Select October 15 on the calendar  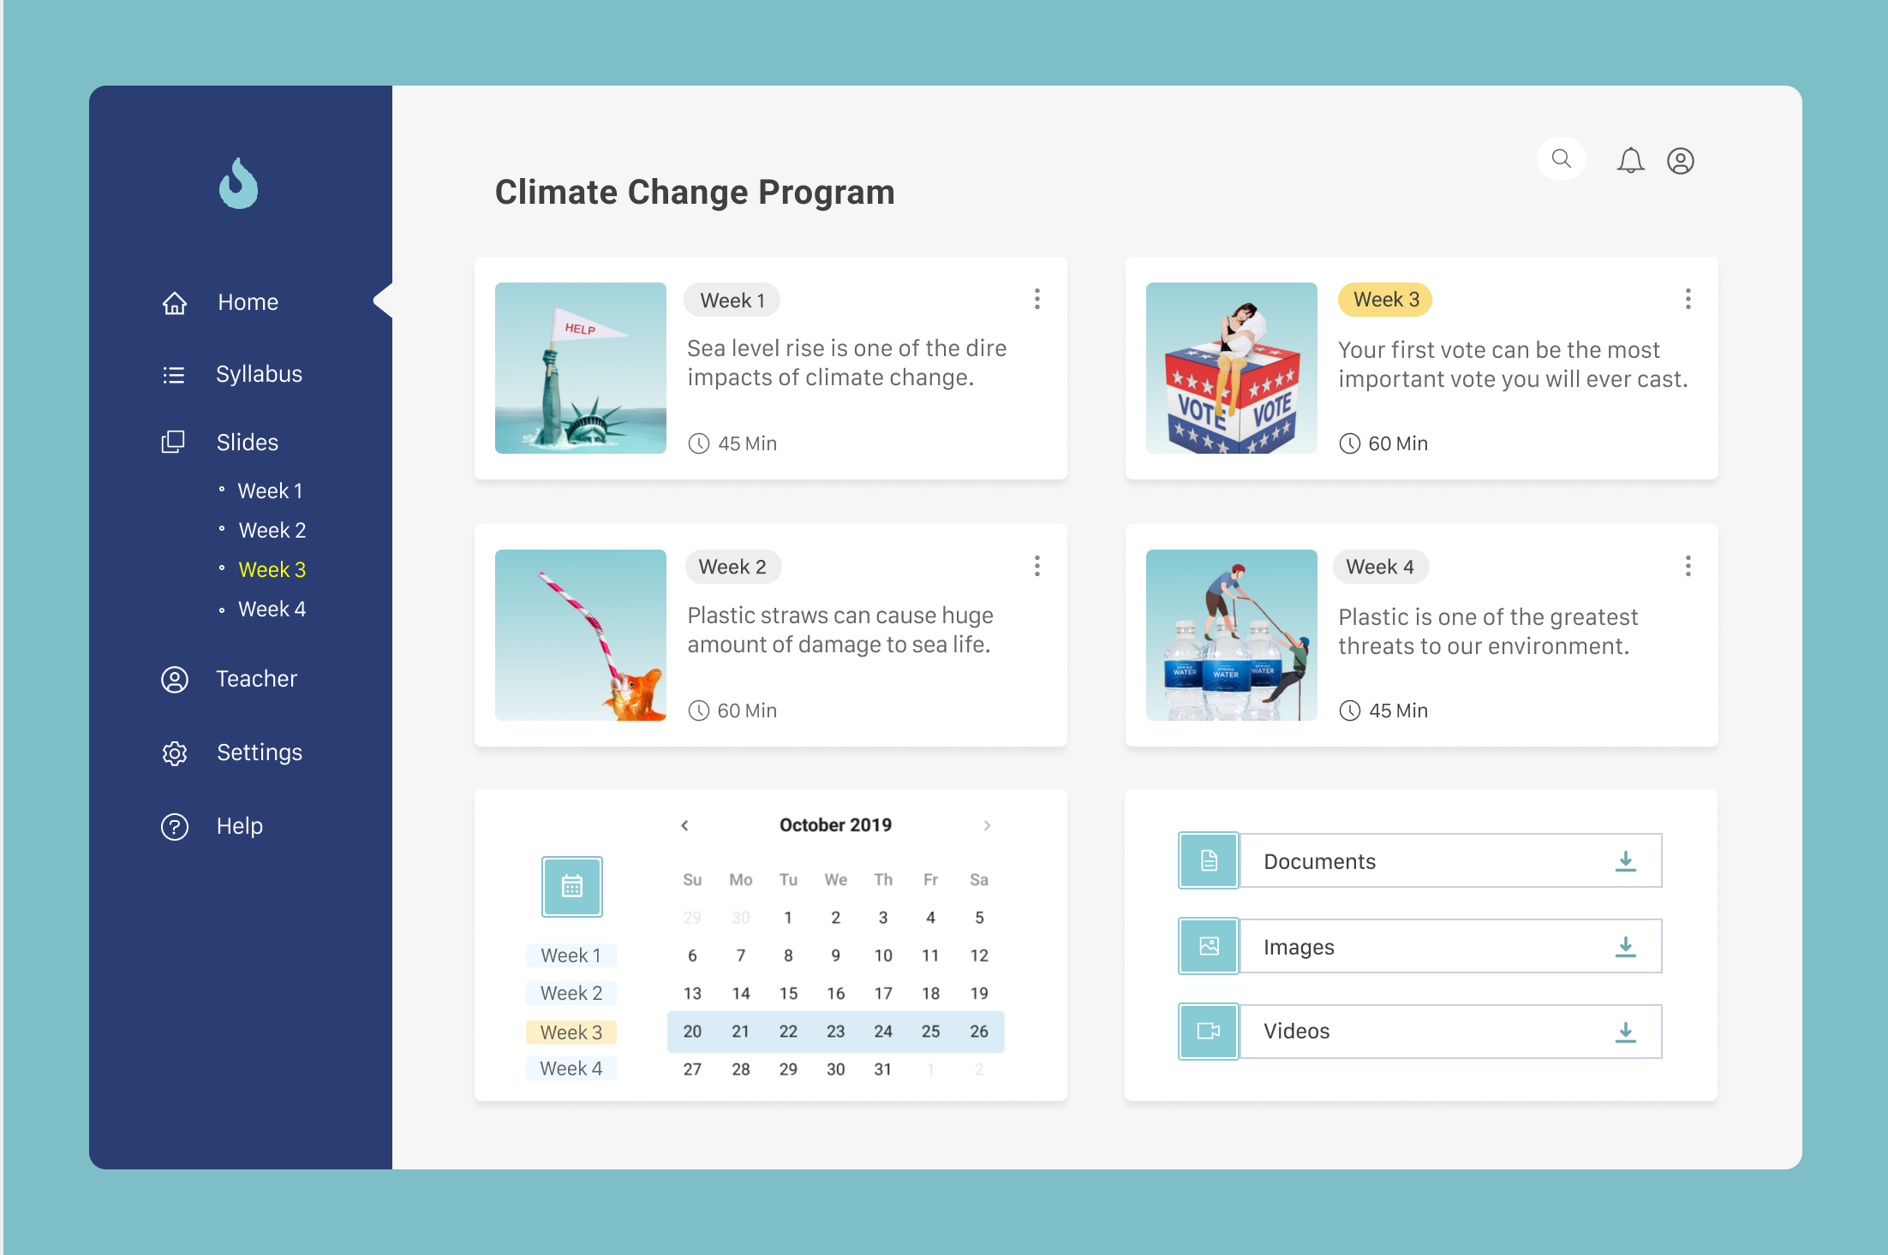coord(788,993)
